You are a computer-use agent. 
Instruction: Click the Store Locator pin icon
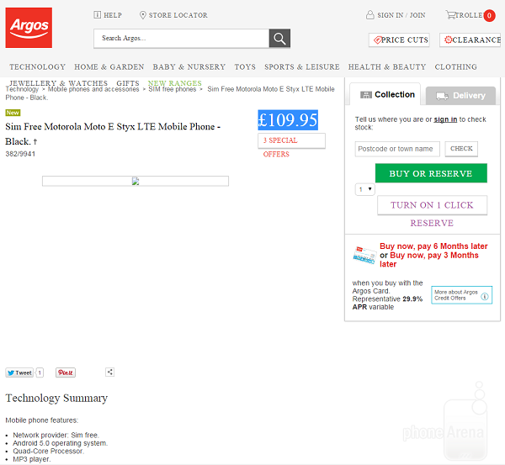point(143,15)
